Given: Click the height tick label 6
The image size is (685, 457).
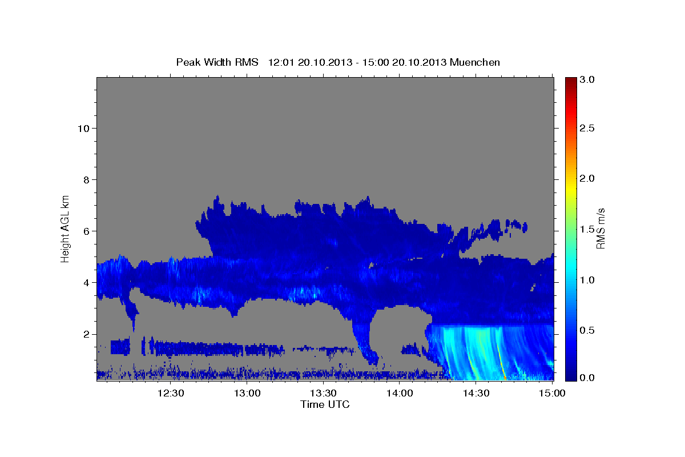Looking at the screenshot, I should (86, 231).
